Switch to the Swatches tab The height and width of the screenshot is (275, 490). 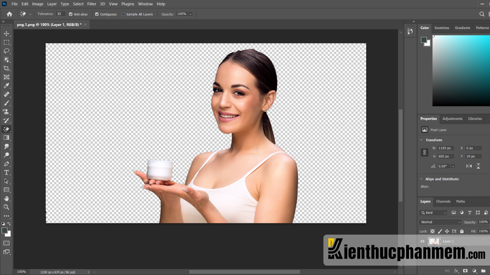coord(441,28)
